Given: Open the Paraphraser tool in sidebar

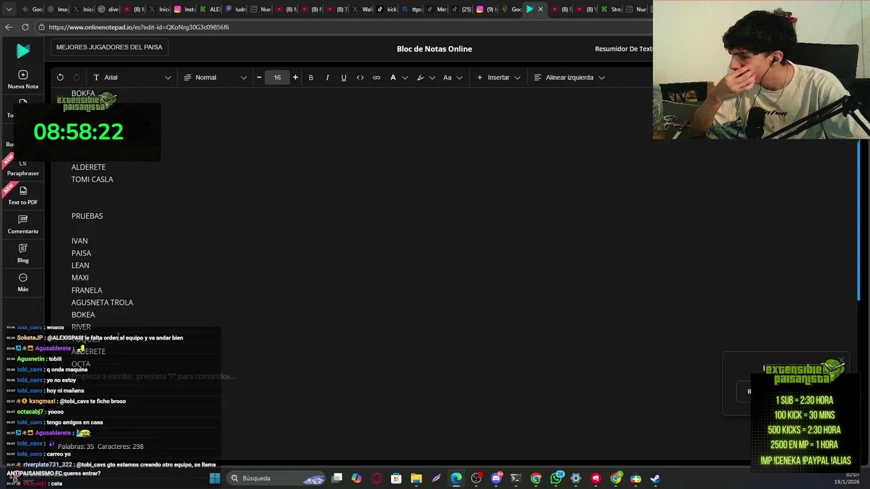Looking at the screenshot, I should (23, 167).
